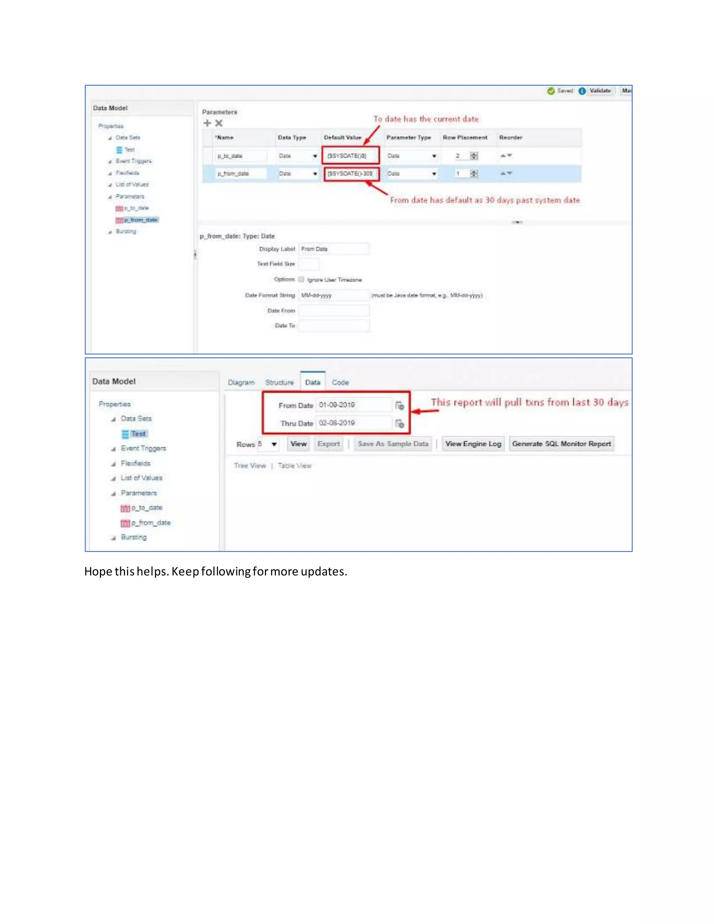Click the Validate info icon
Screen dimensions: 714x924
pyautogui.click(x=582, y=91)
